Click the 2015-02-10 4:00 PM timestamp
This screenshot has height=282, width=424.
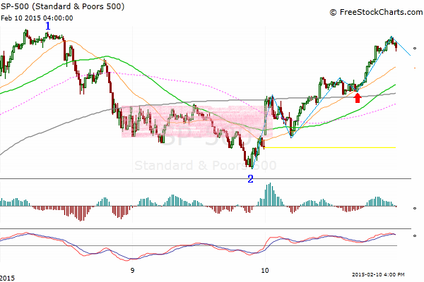(x=383, y=274)
